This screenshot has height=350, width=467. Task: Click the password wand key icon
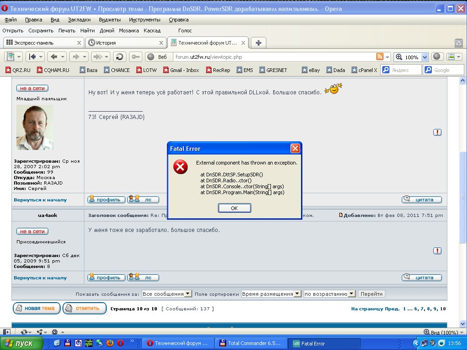click(x=135, y=57)
